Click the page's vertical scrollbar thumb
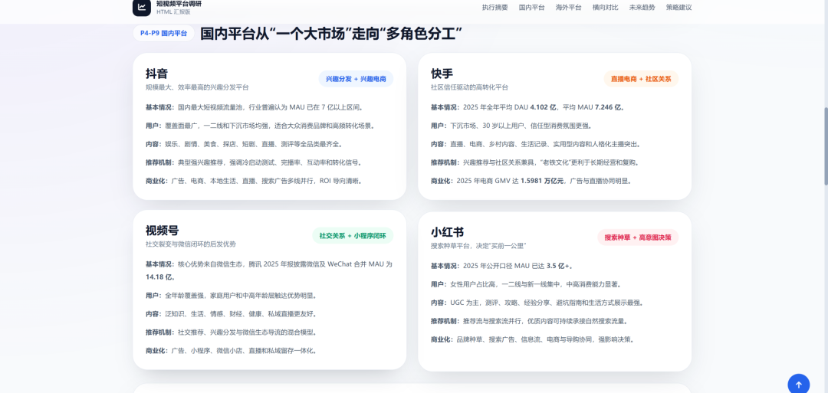 [826, 146]
